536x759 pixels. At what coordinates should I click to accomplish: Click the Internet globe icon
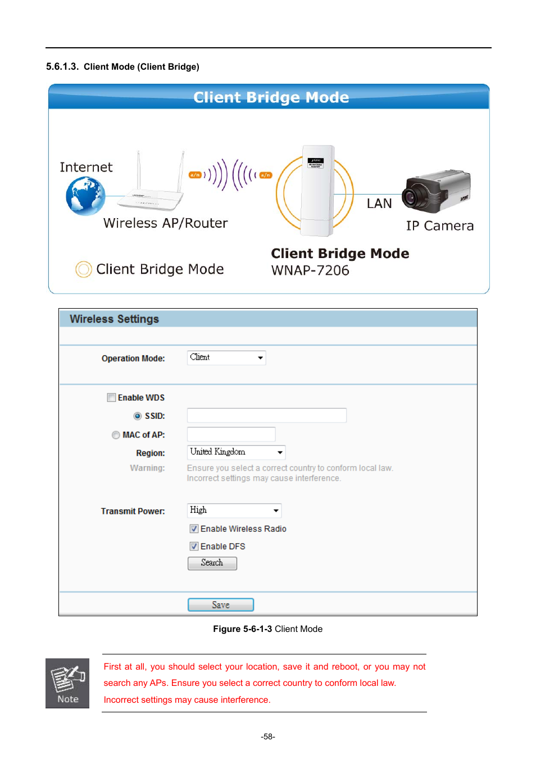[x=85, y=196]
